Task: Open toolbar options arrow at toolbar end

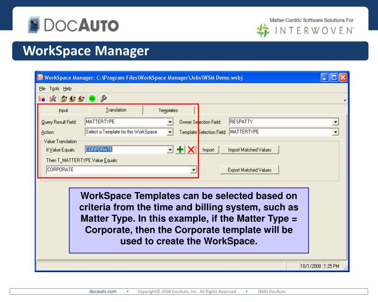Action: tap(345, 100)
